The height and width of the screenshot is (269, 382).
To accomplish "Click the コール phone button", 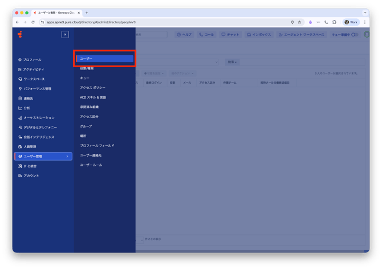I will click(206, 35).
